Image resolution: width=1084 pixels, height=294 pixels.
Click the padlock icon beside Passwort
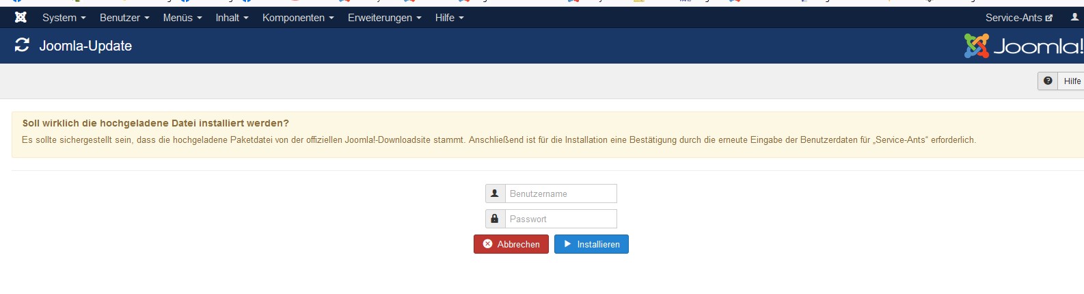495,219
